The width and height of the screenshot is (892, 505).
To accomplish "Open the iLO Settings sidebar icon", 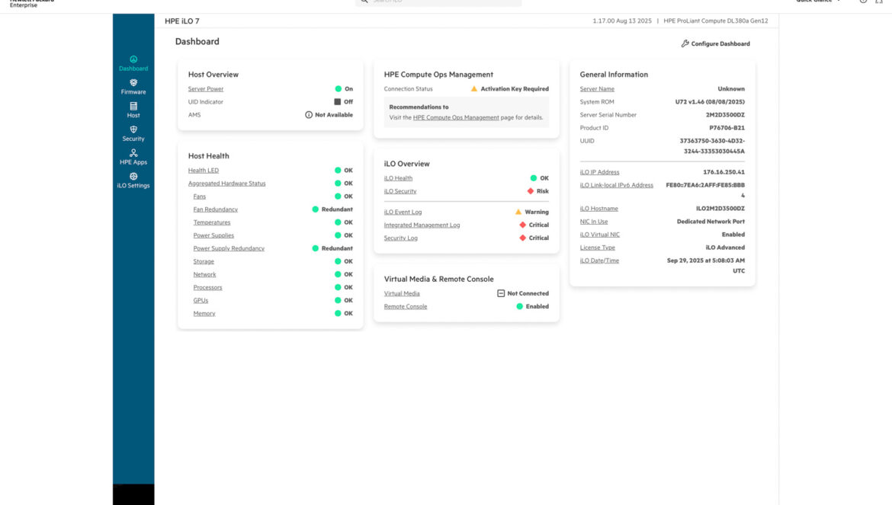I will (x=133, y=177).
